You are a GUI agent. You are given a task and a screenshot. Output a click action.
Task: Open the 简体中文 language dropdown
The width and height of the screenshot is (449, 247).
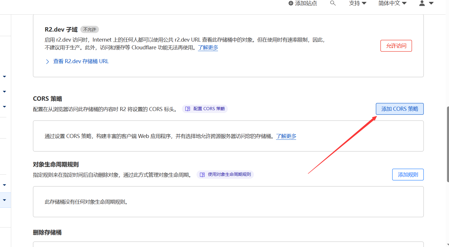(392, 3)
